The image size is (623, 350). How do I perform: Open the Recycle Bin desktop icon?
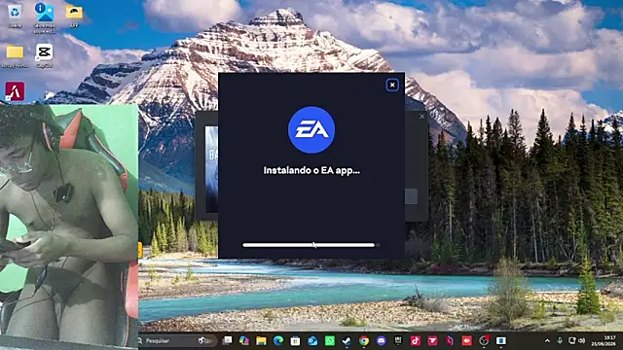tap(15, 16)
